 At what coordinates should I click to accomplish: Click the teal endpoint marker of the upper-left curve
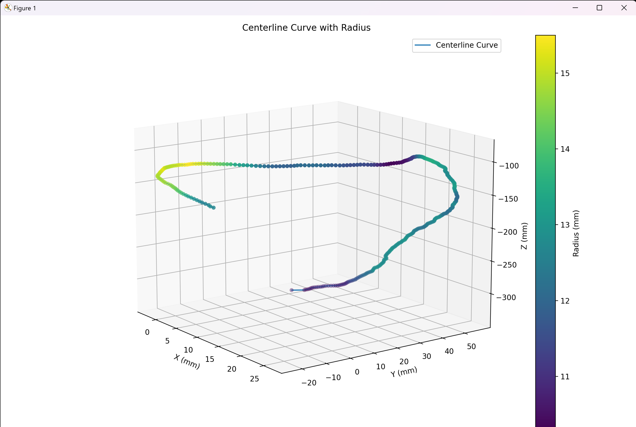(214, 208)
